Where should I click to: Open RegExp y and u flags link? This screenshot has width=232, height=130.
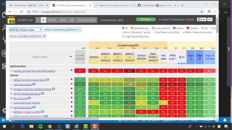click(x=27, y=112)
